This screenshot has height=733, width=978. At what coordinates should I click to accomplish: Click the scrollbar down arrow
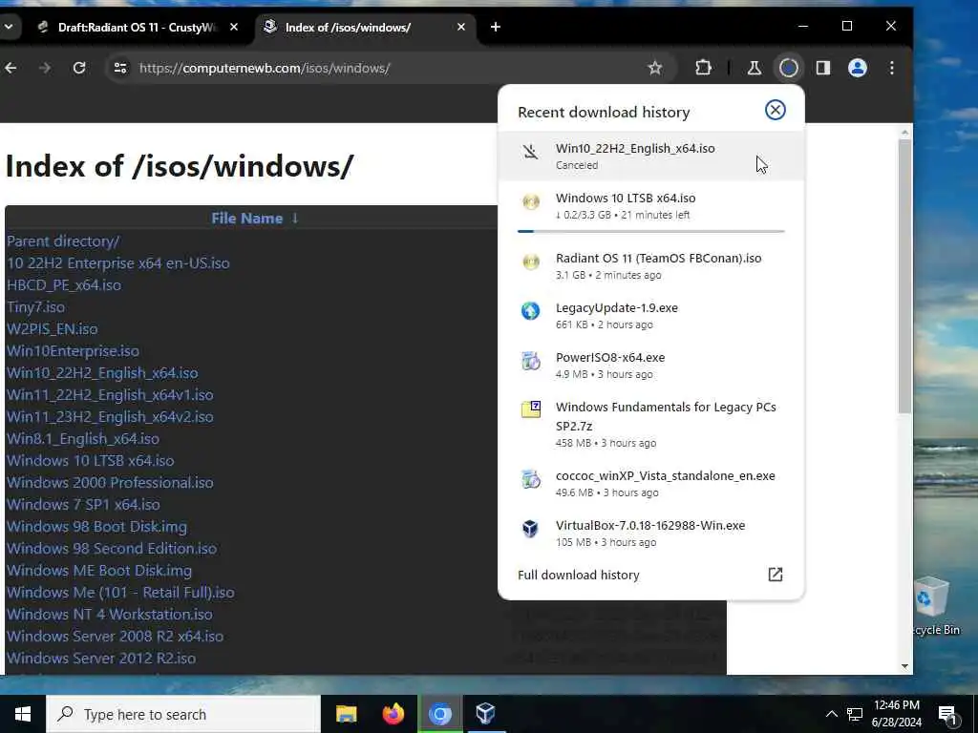(x=905, y=666)
